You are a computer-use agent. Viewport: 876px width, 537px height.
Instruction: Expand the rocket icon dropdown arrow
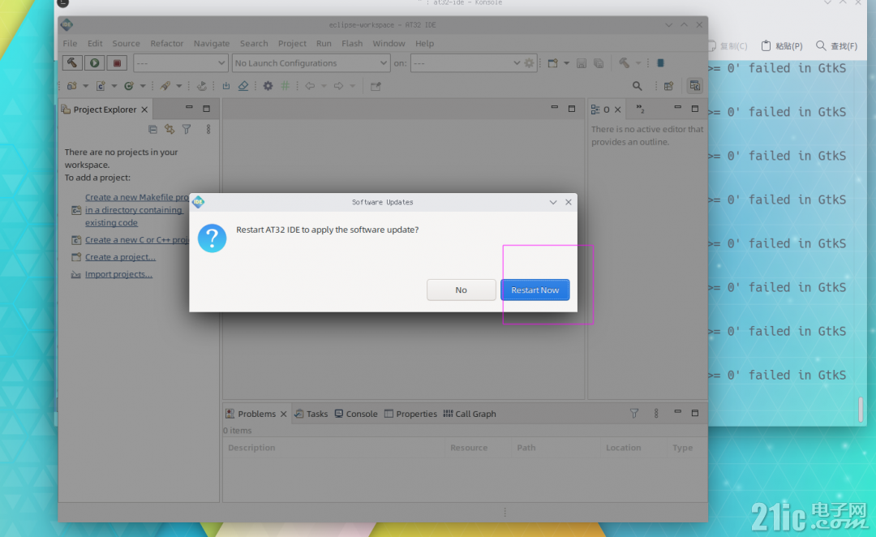(x=178, y=86)
